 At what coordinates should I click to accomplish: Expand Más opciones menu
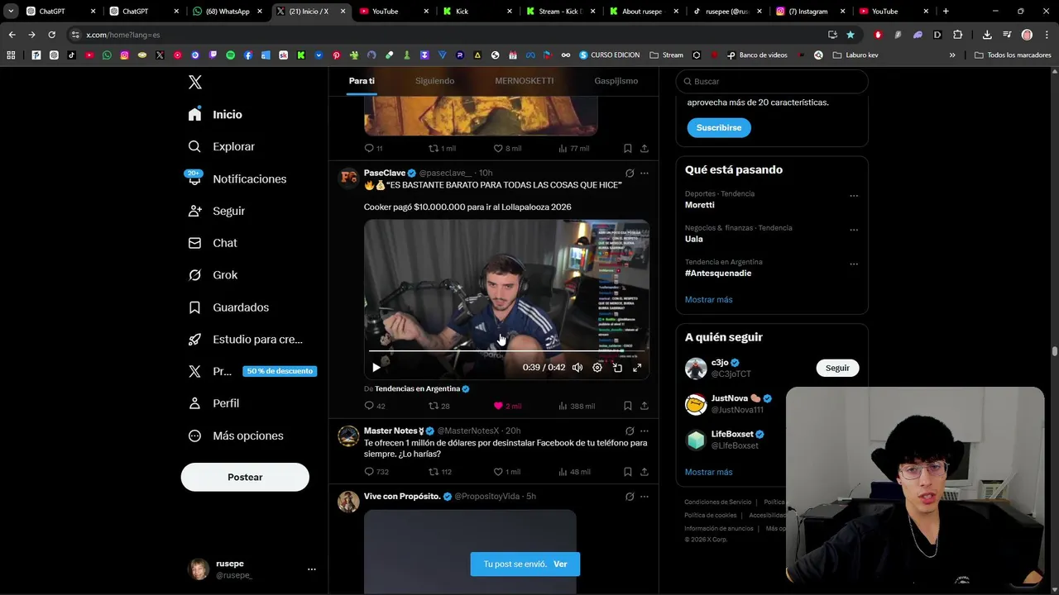236,436
